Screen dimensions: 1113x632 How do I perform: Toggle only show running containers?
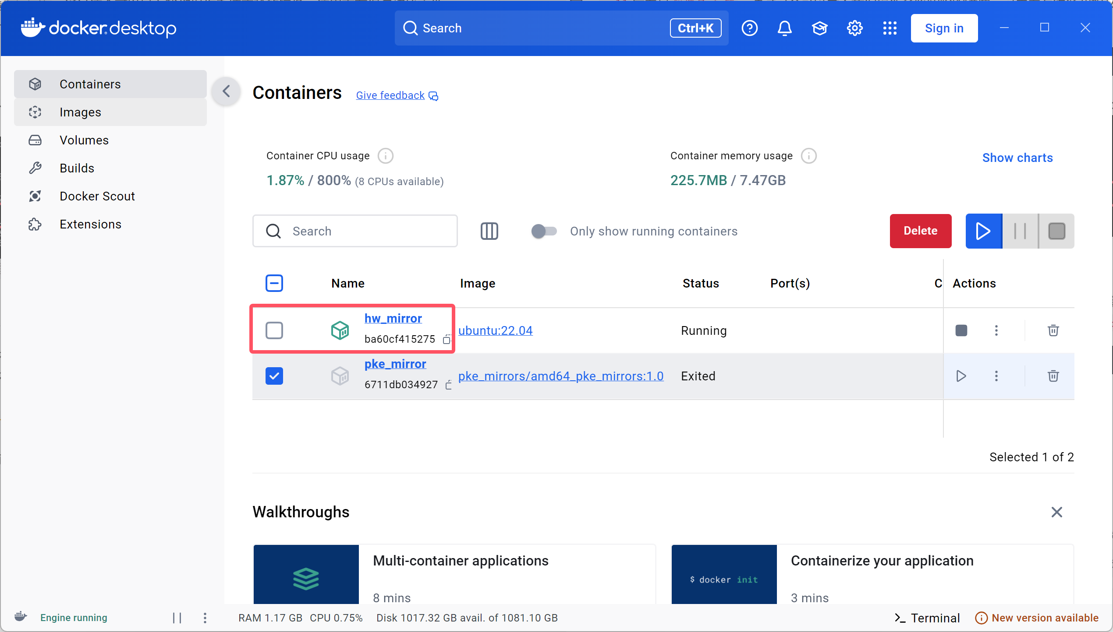[544, 231]
